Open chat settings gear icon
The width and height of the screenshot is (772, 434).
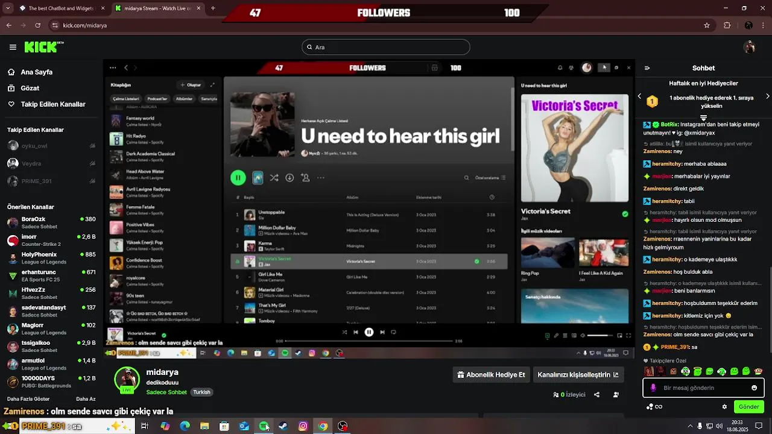[x=724, y=407]
